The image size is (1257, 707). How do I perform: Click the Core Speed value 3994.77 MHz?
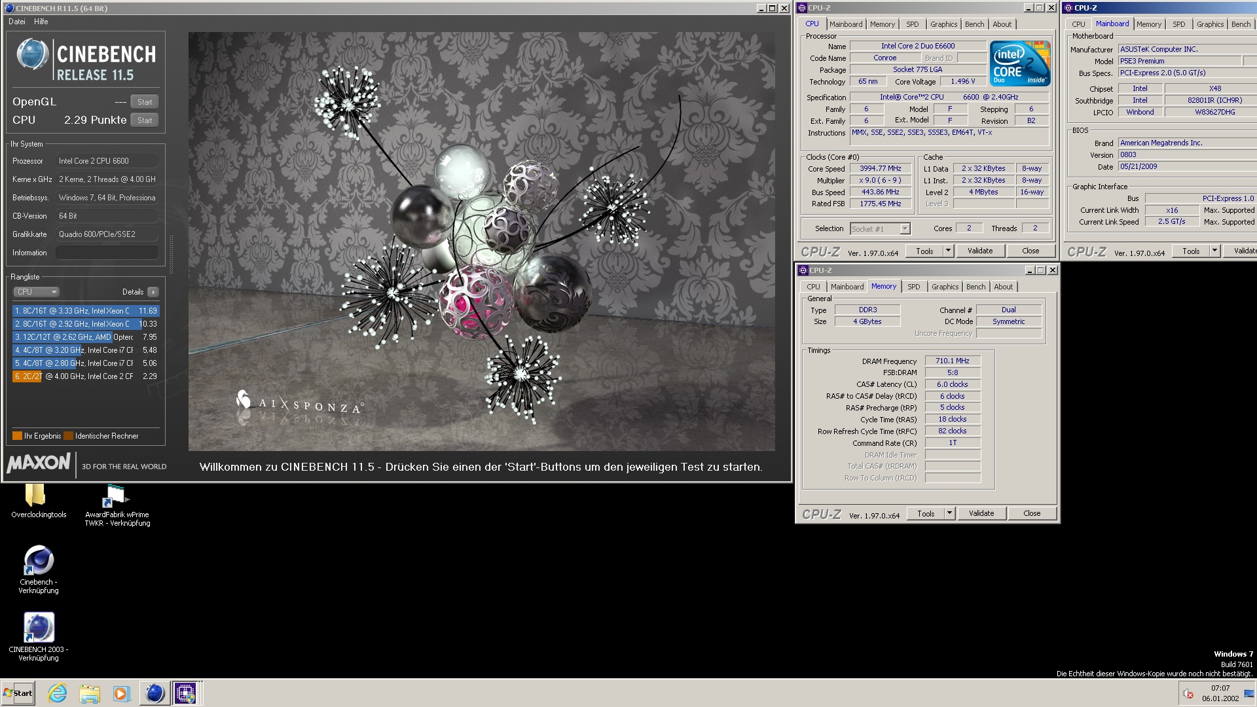pyautogui.click(x=880, y=168)
